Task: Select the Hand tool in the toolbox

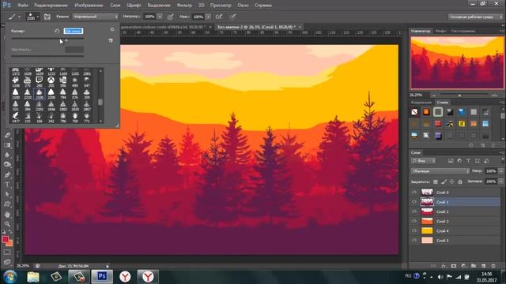Action: coord(7,215)
